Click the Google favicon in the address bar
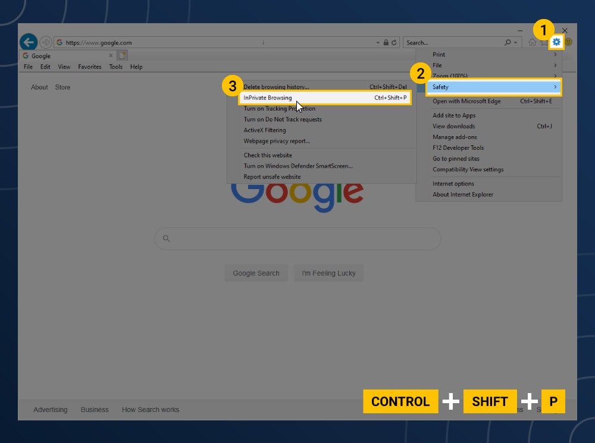 [x=59, y=42]
